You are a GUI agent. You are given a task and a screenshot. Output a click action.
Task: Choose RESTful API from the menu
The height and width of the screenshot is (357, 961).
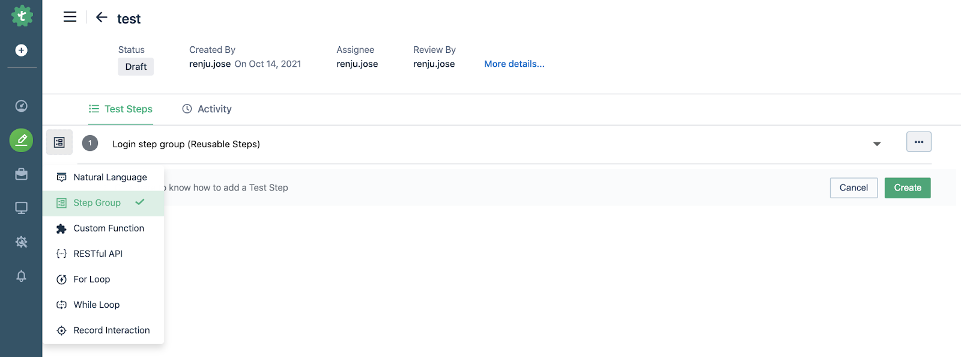point(103,254)
